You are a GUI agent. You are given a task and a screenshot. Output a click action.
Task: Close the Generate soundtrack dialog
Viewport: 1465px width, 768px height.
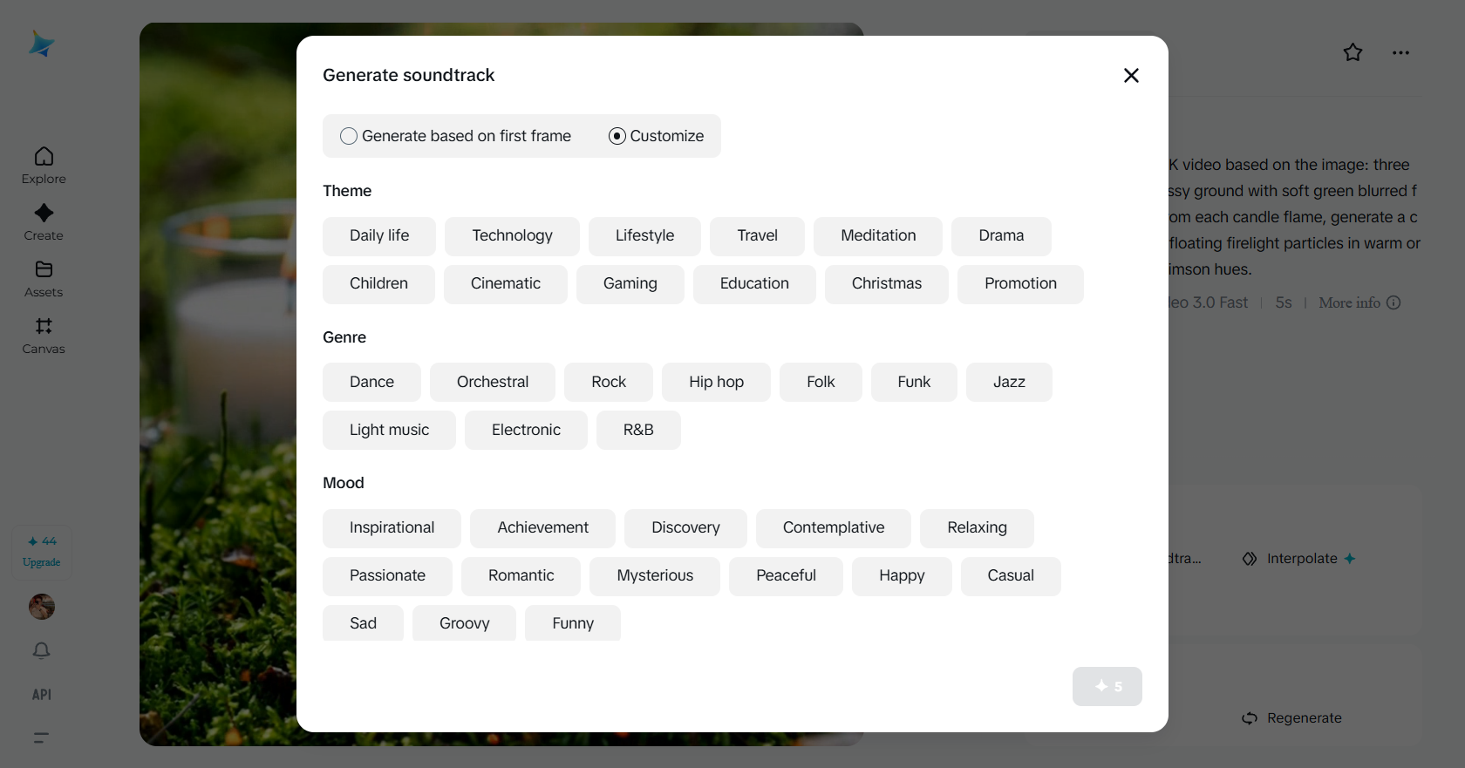tap(1131, 76)
